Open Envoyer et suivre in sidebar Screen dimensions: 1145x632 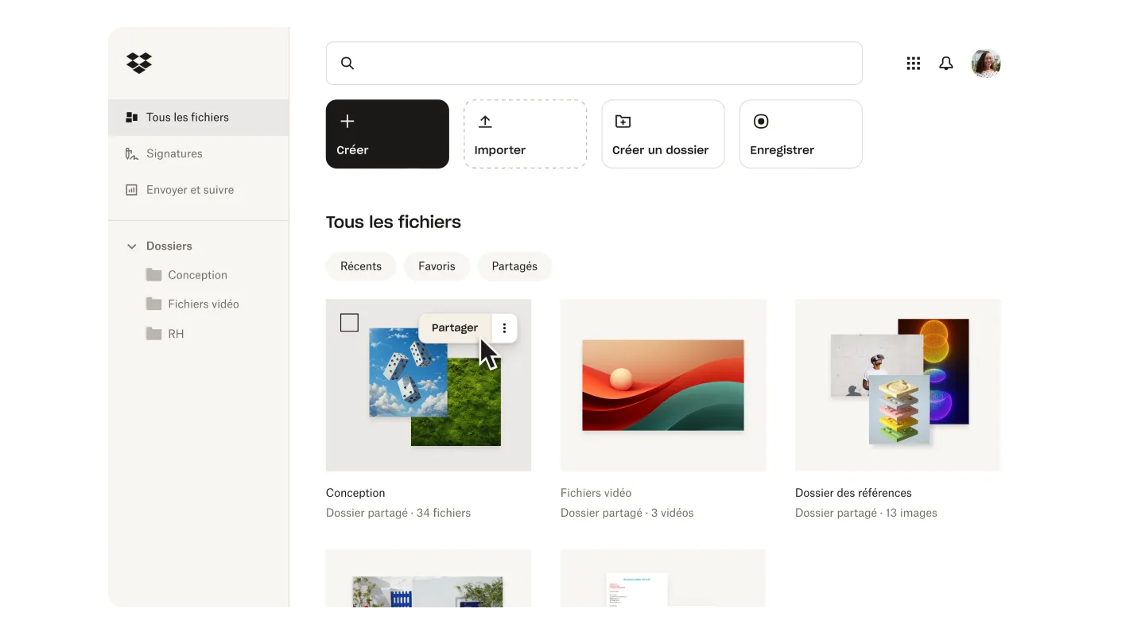pos(189,190)
